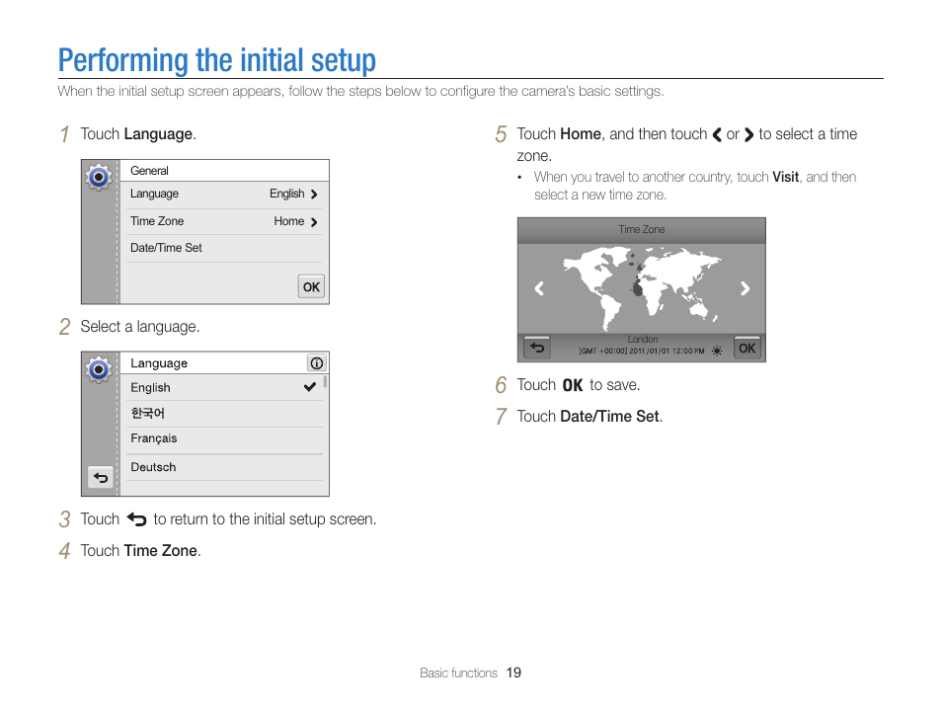This screenshot has width=942, height=711.
Task: Click bold Time Zone in step 4
Action: tap(160, 551)
